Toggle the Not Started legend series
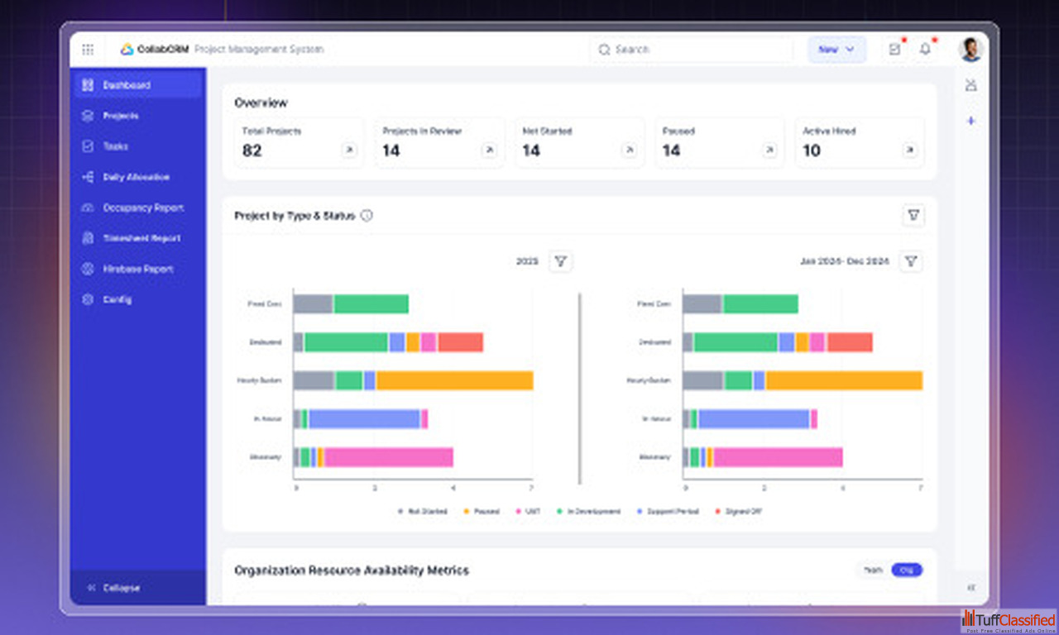This screenshot has height=635, width=1059. tap(422, 512)
